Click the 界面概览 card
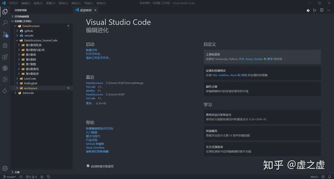Viewport: 334px width, 179px height. [x=263, y=133]
